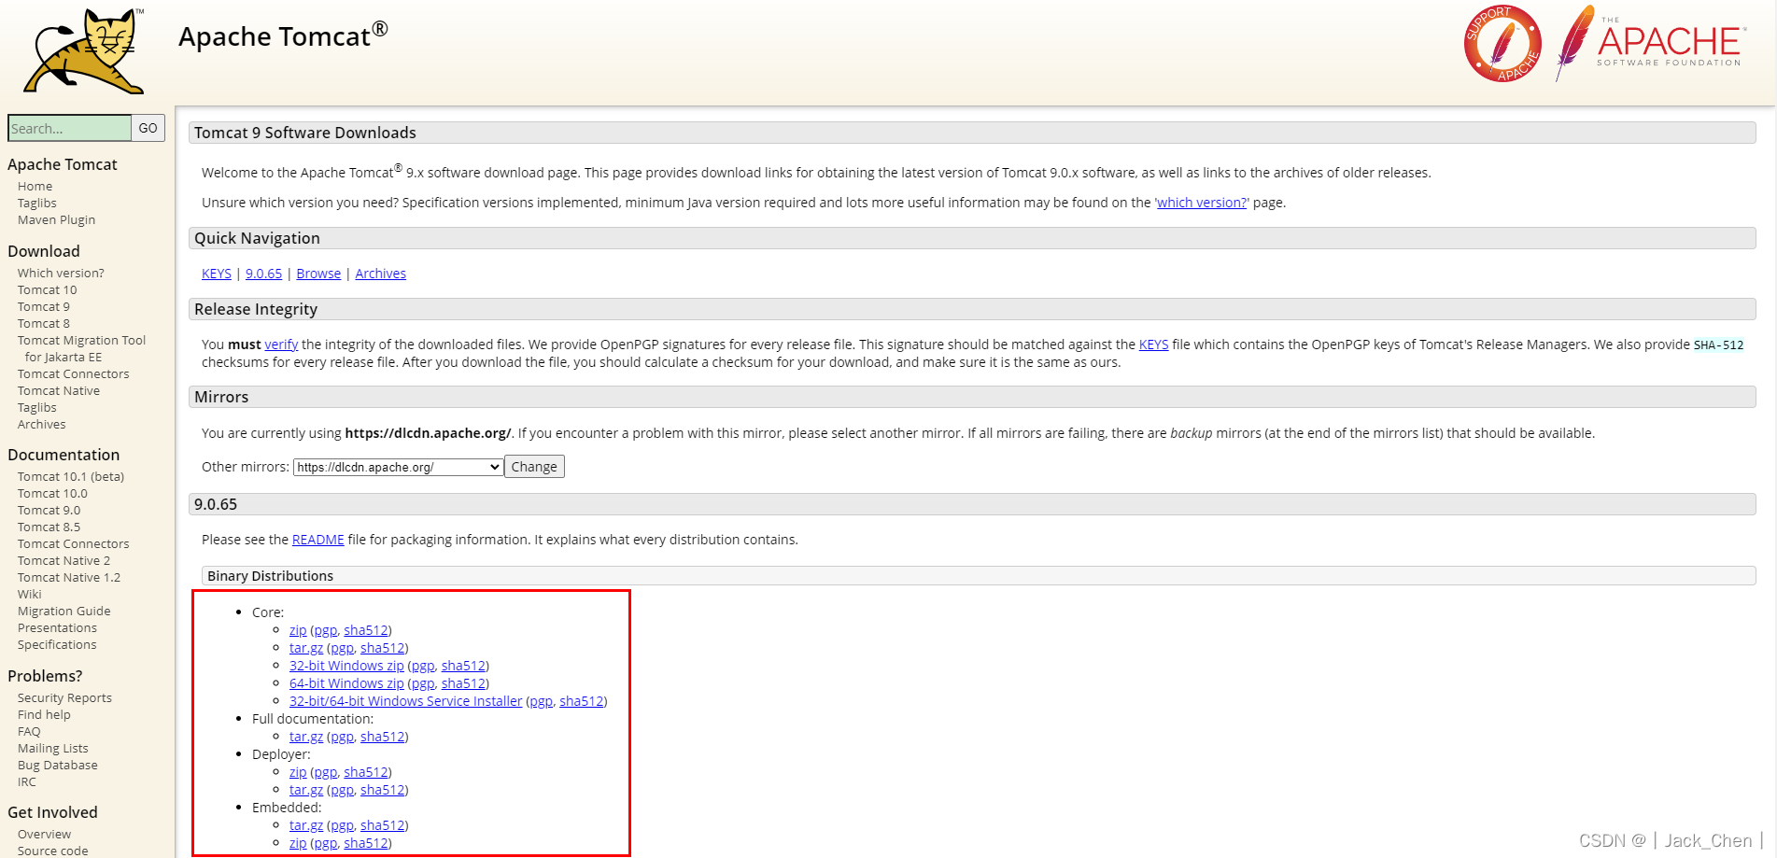Image resolution: width=1777 pixels, height=858 pixels.
Task: Open Security Reports link
Action: (x=64, y=698)
